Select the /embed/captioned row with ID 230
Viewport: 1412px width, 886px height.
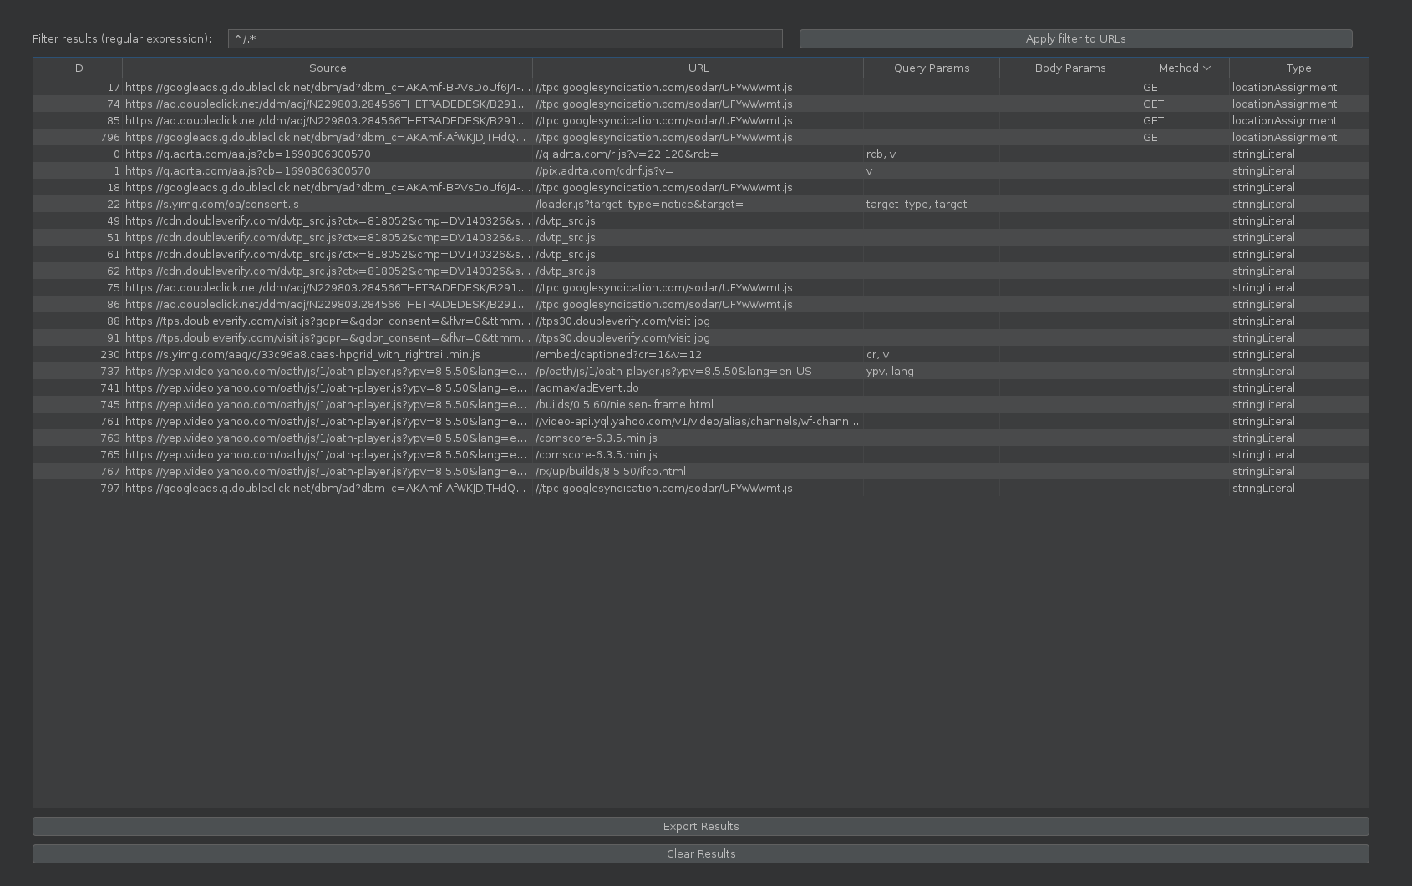coord(618,355)
